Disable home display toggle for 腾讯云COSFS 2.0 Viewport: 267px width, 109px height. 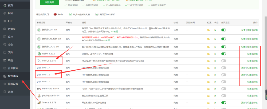coord(224,47)
